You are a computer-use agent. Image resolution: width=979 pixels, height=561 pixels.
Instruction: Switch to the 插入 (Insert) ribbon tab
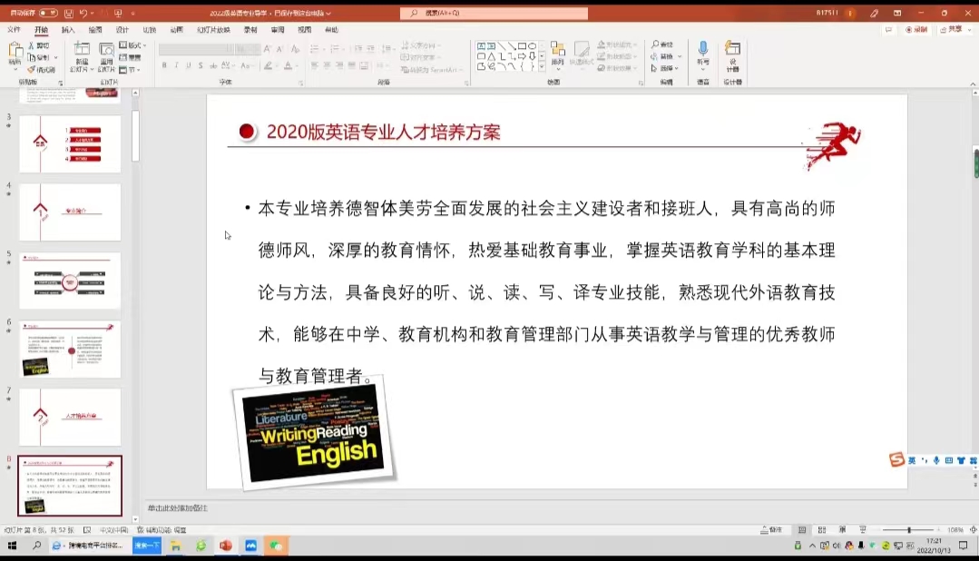coord(68,30)
